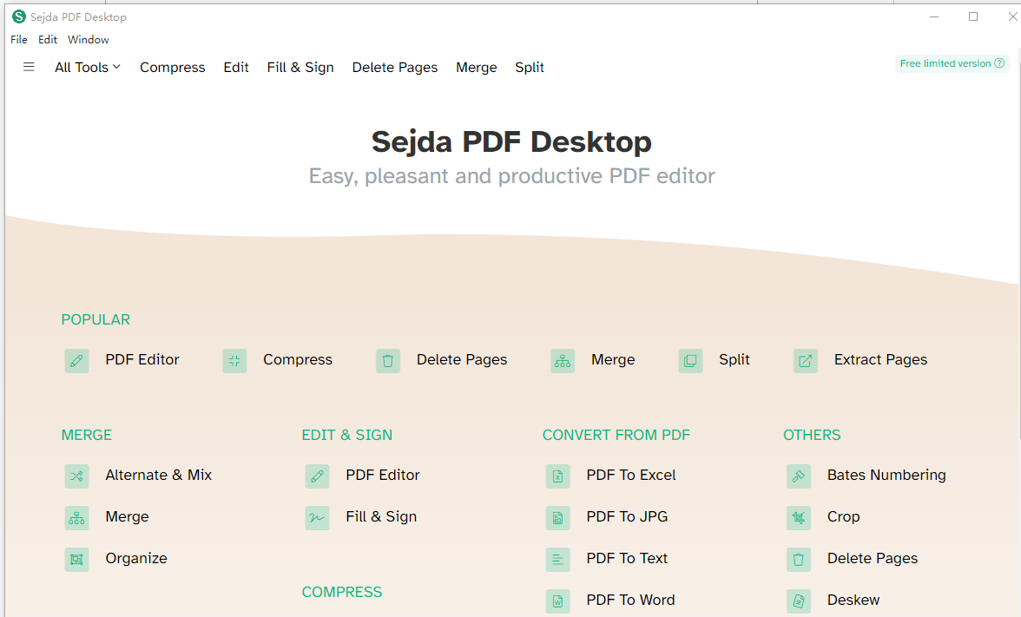Image resolution: width=1021 pixels, height=617 pixels.
Task: Open the Organize tool link
Action: click(x=136, y=559)
